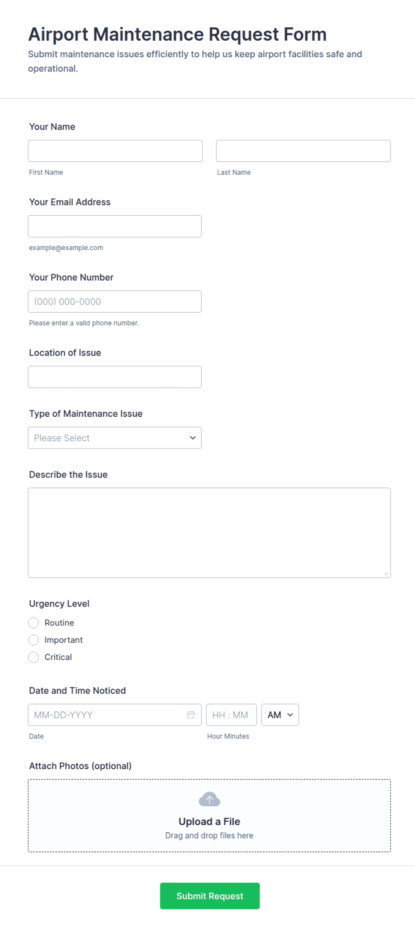Select the Critical urgency option
The width and height of the screenshot is (415, 931).
(x=33, y=657)
